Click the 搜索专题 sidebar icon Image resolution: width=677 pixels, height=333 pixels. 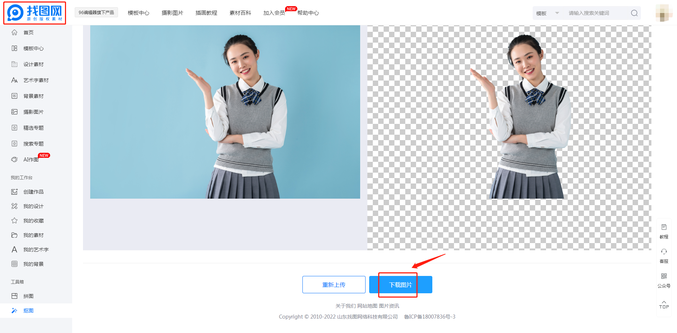(x=14, y=143)
